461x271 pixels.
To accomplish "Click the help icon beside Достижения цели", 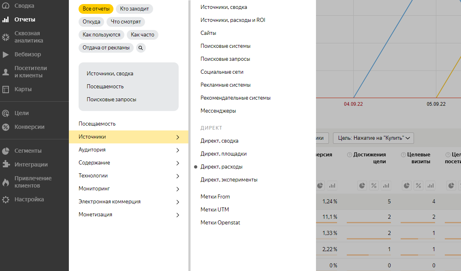I will (349, 155).
